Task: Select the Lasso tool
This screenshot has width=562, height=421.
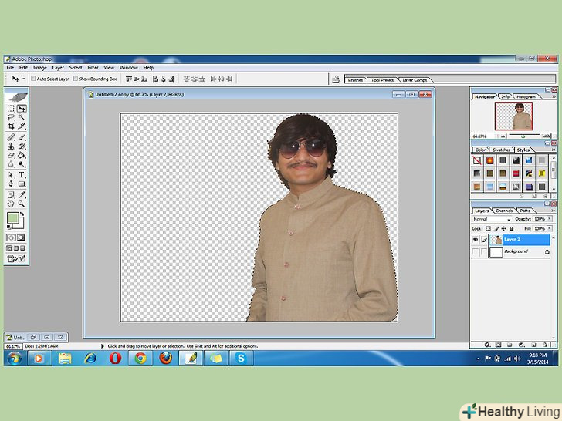Action: tap(11, 117)
